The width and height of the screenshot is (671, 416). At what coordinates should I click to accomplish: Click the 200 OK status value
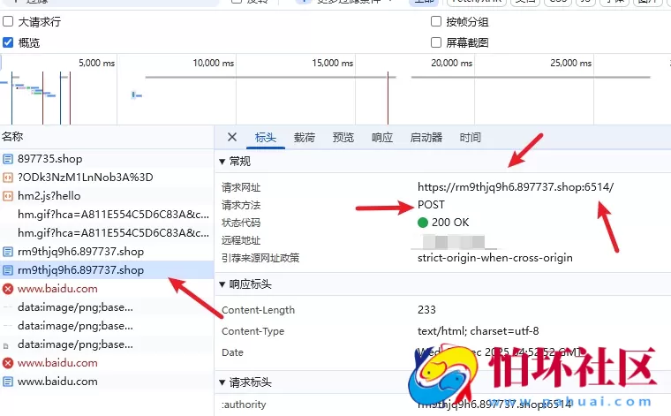coord(450,223)
